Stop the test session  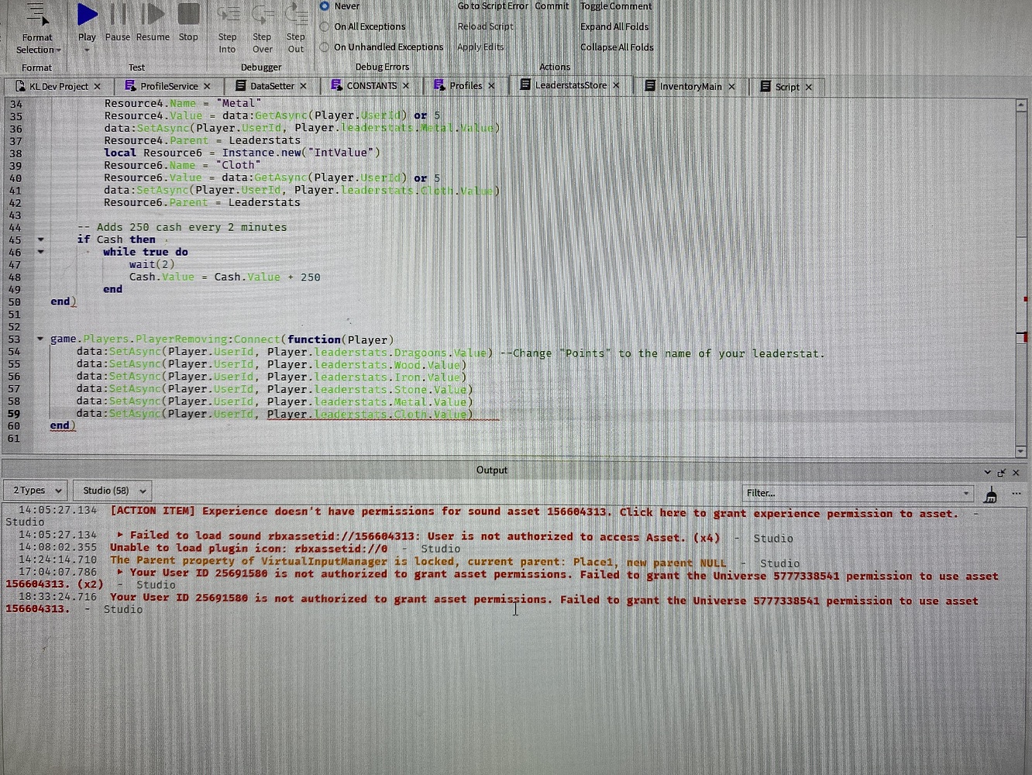click(x=188, y=14)
